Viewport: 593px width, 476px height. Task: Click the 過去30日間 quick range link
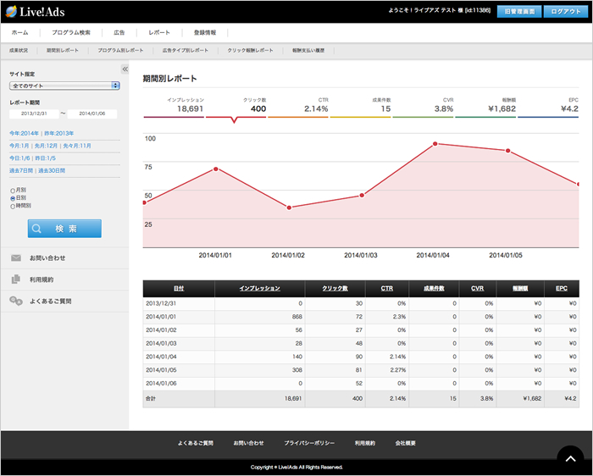pyautogui.click(x=52, y=170)
